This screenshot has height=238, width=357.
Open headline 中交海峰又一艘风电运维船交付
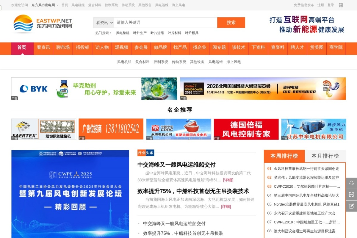tap(176, 165)
